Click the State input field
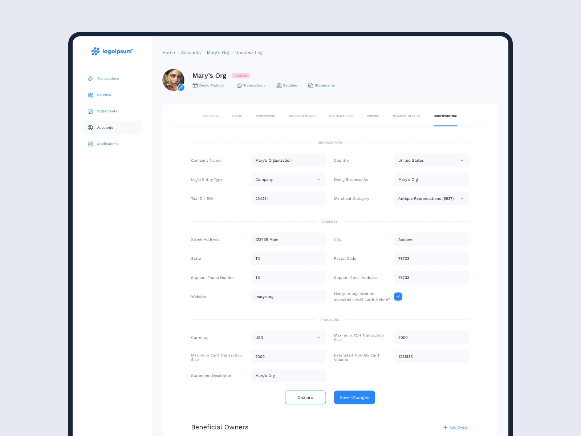 (288, 258)
